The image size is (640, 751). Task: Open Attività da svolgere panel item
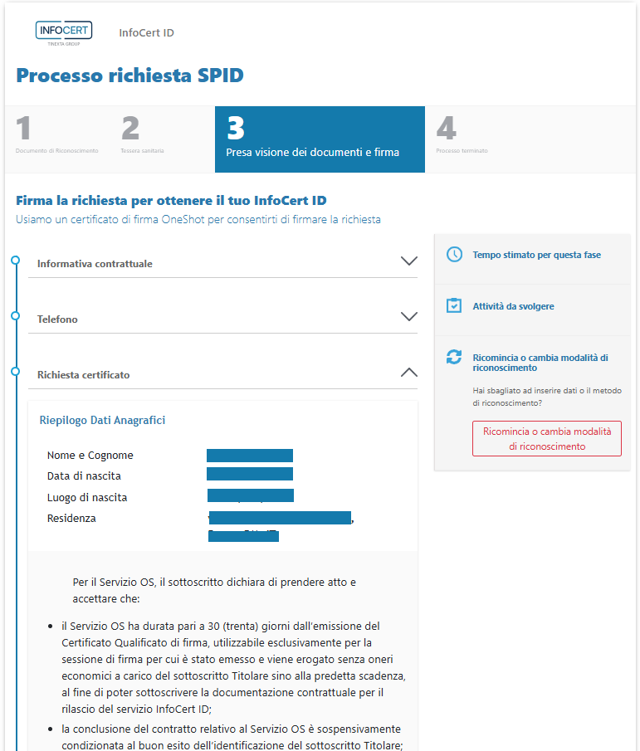pos(513,307)
